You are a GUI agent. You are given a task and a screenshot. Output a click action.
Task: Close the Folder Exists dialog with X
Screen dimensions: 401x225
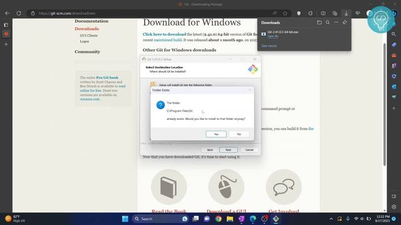pos(250,90)
